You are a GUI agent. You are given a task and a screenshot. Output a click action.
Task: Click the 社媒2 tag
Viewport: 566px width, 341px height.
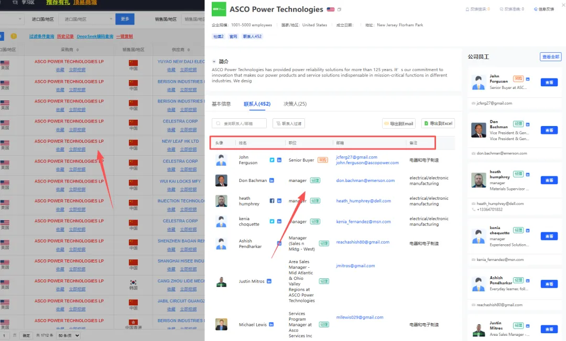(x=219, y=37)
